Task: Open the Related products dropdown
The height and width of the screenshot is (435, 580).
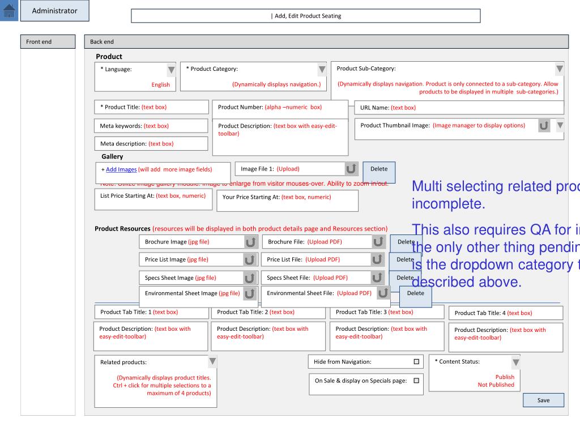Action: [x=213, y=361]
